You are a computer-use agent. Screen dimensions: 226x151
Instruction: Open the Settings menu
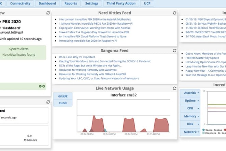click(92, 3)
